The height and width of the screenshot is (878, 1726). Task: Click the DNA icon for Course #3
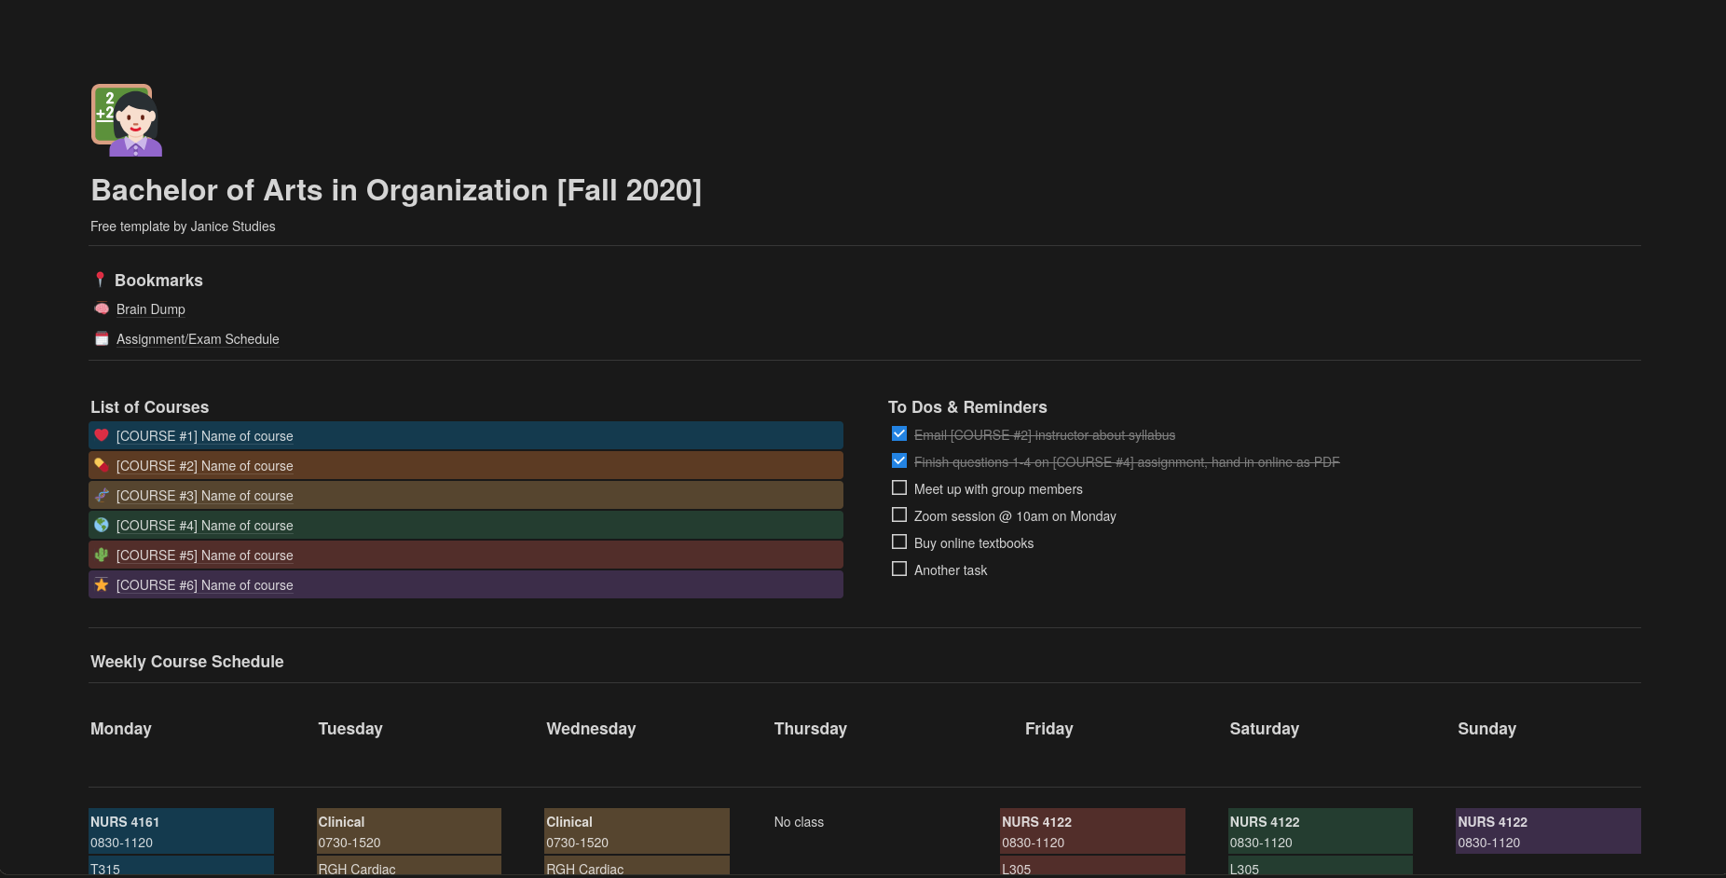click(102, 495)
